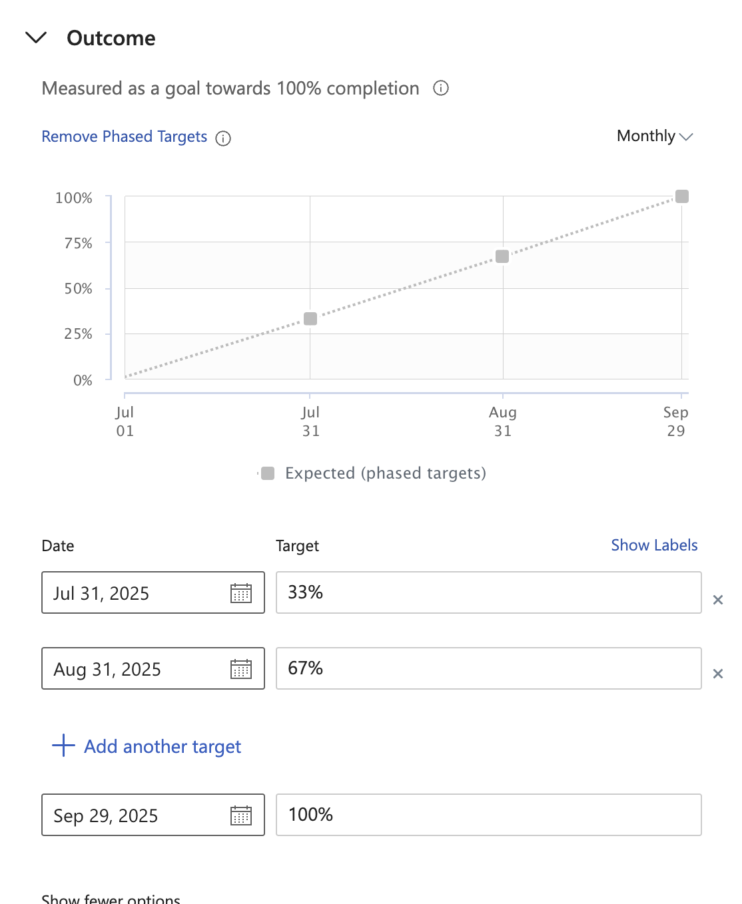Select the Sep 29 data point on the chart
The height and width of the screenshot is (904, 742).
681,196
